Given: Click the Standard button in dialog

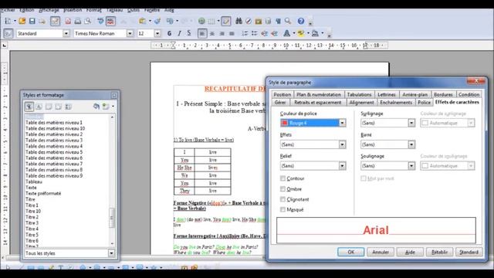Looking at the screenshot, I should coord(469,253).
